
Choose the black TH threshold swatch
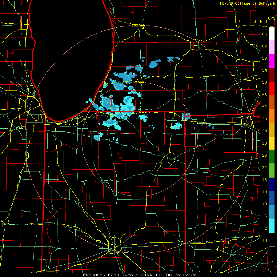[272, 239]
